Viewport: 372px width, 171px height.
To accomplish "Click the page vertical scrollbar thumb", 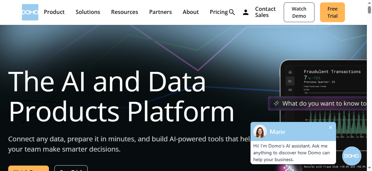I will [369, 10].
